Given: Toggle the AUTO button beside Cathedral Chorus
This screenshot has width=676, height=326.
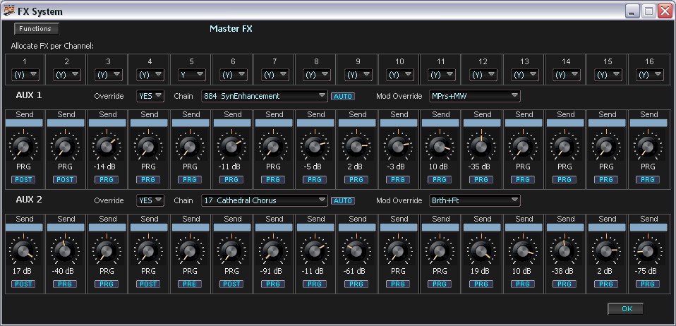Looking at the screenshot, I should coord(343,200).
